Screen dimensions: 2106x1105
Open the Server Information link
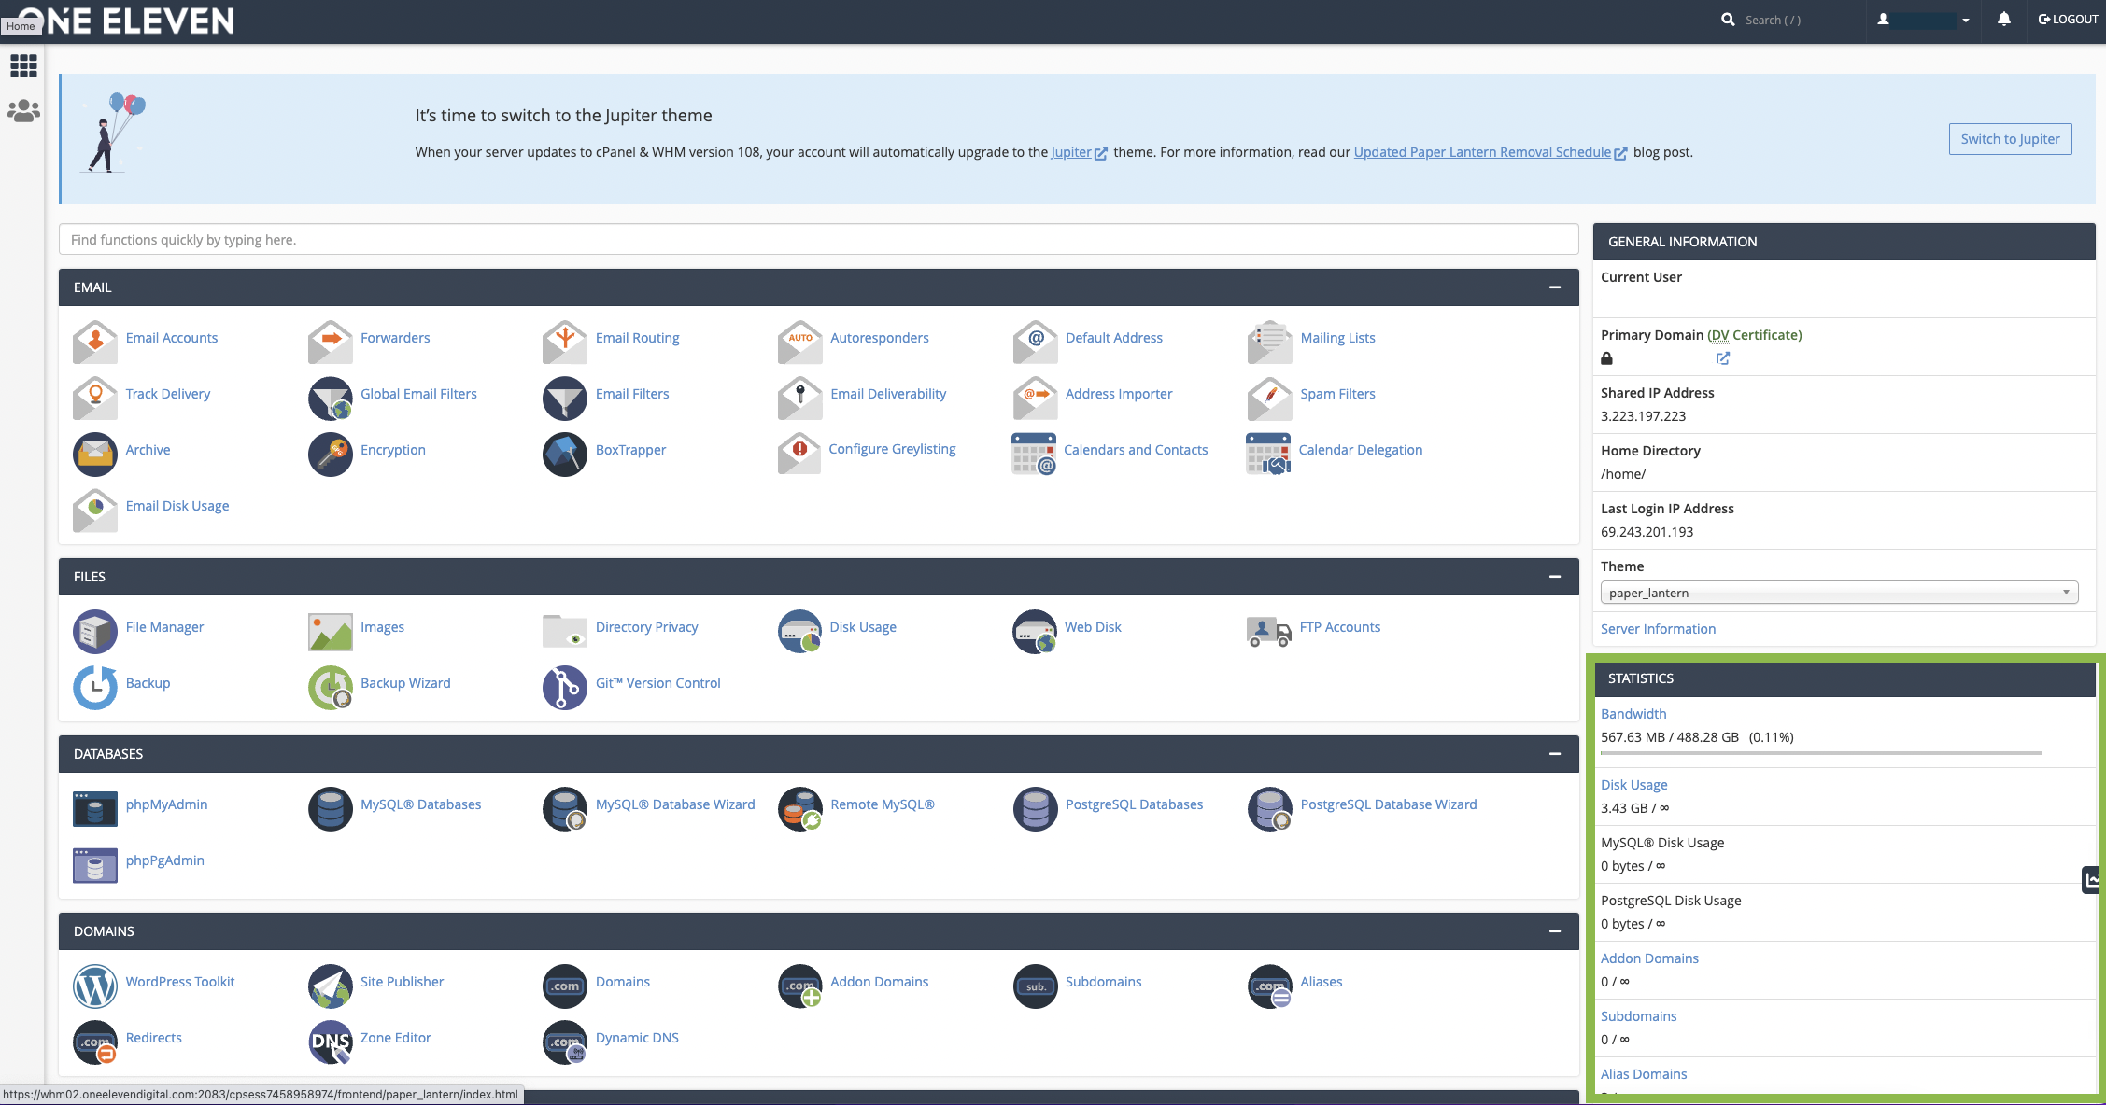(x=1658, y=629)
